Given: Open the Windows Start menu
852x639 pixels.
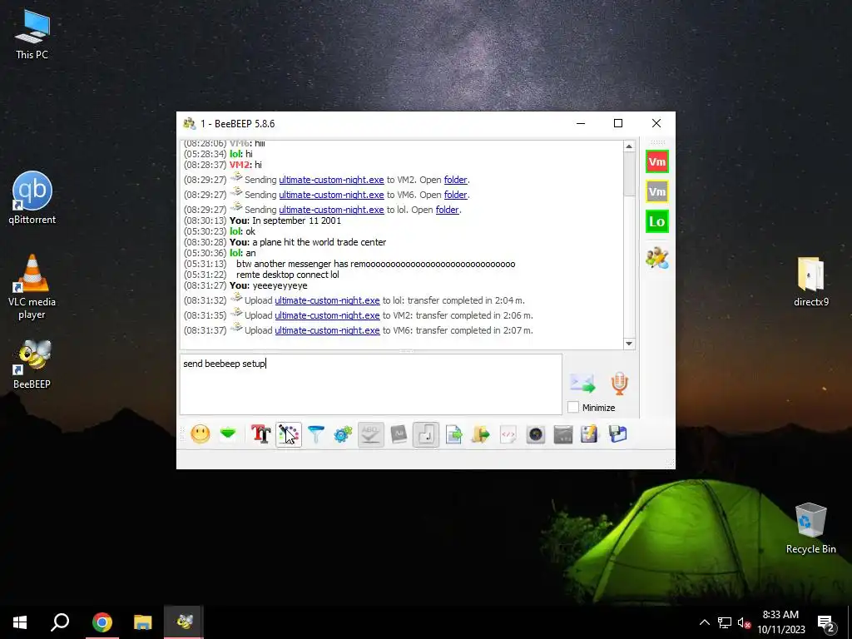Looking at the screenshot, I should (x=20, y=622).
